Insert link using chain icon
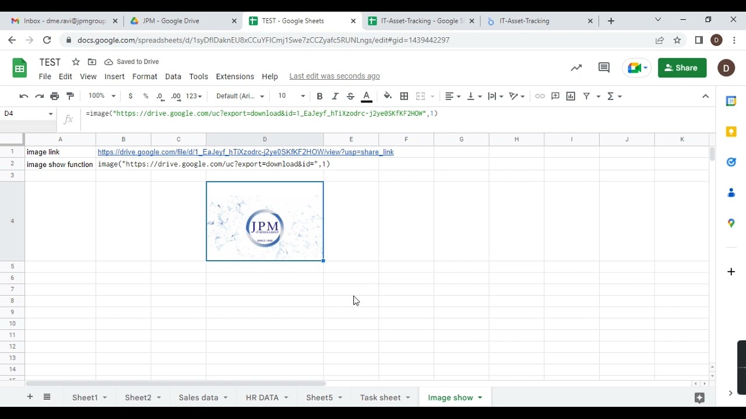This screenshot has width=746, height=419. click(x=540, y=96)
